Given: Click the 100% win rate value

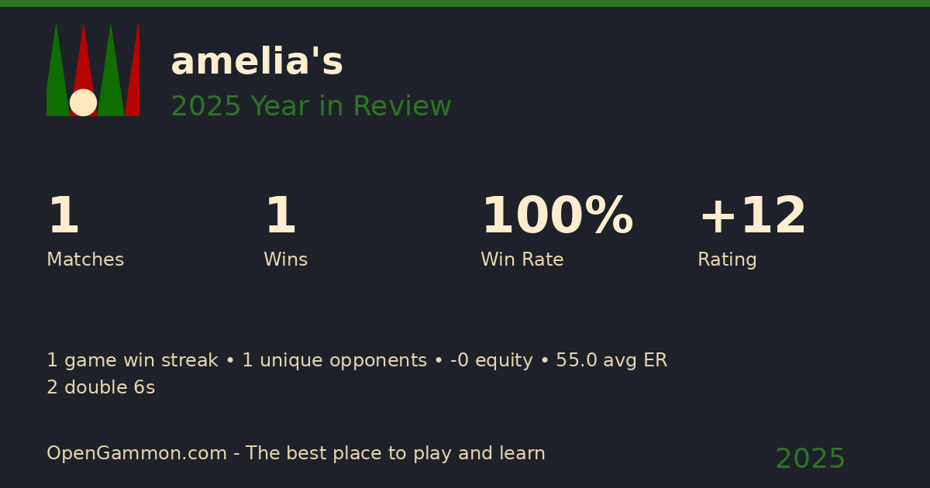Looking at the screenshot, I should coord(556,217).
